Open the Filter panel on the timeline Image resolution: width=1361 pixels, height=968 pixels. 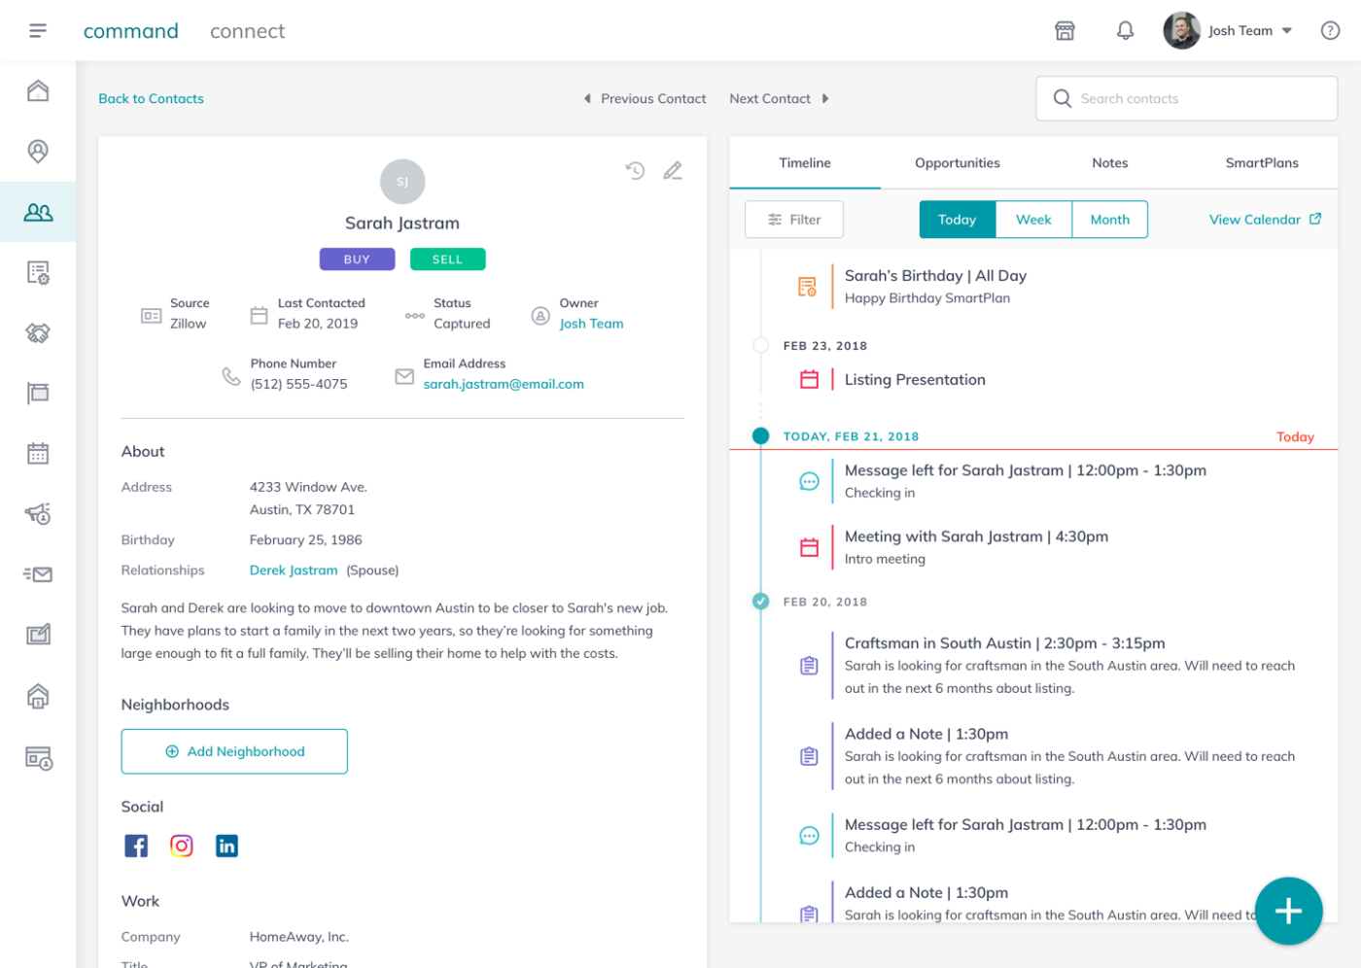coord(794,219)
